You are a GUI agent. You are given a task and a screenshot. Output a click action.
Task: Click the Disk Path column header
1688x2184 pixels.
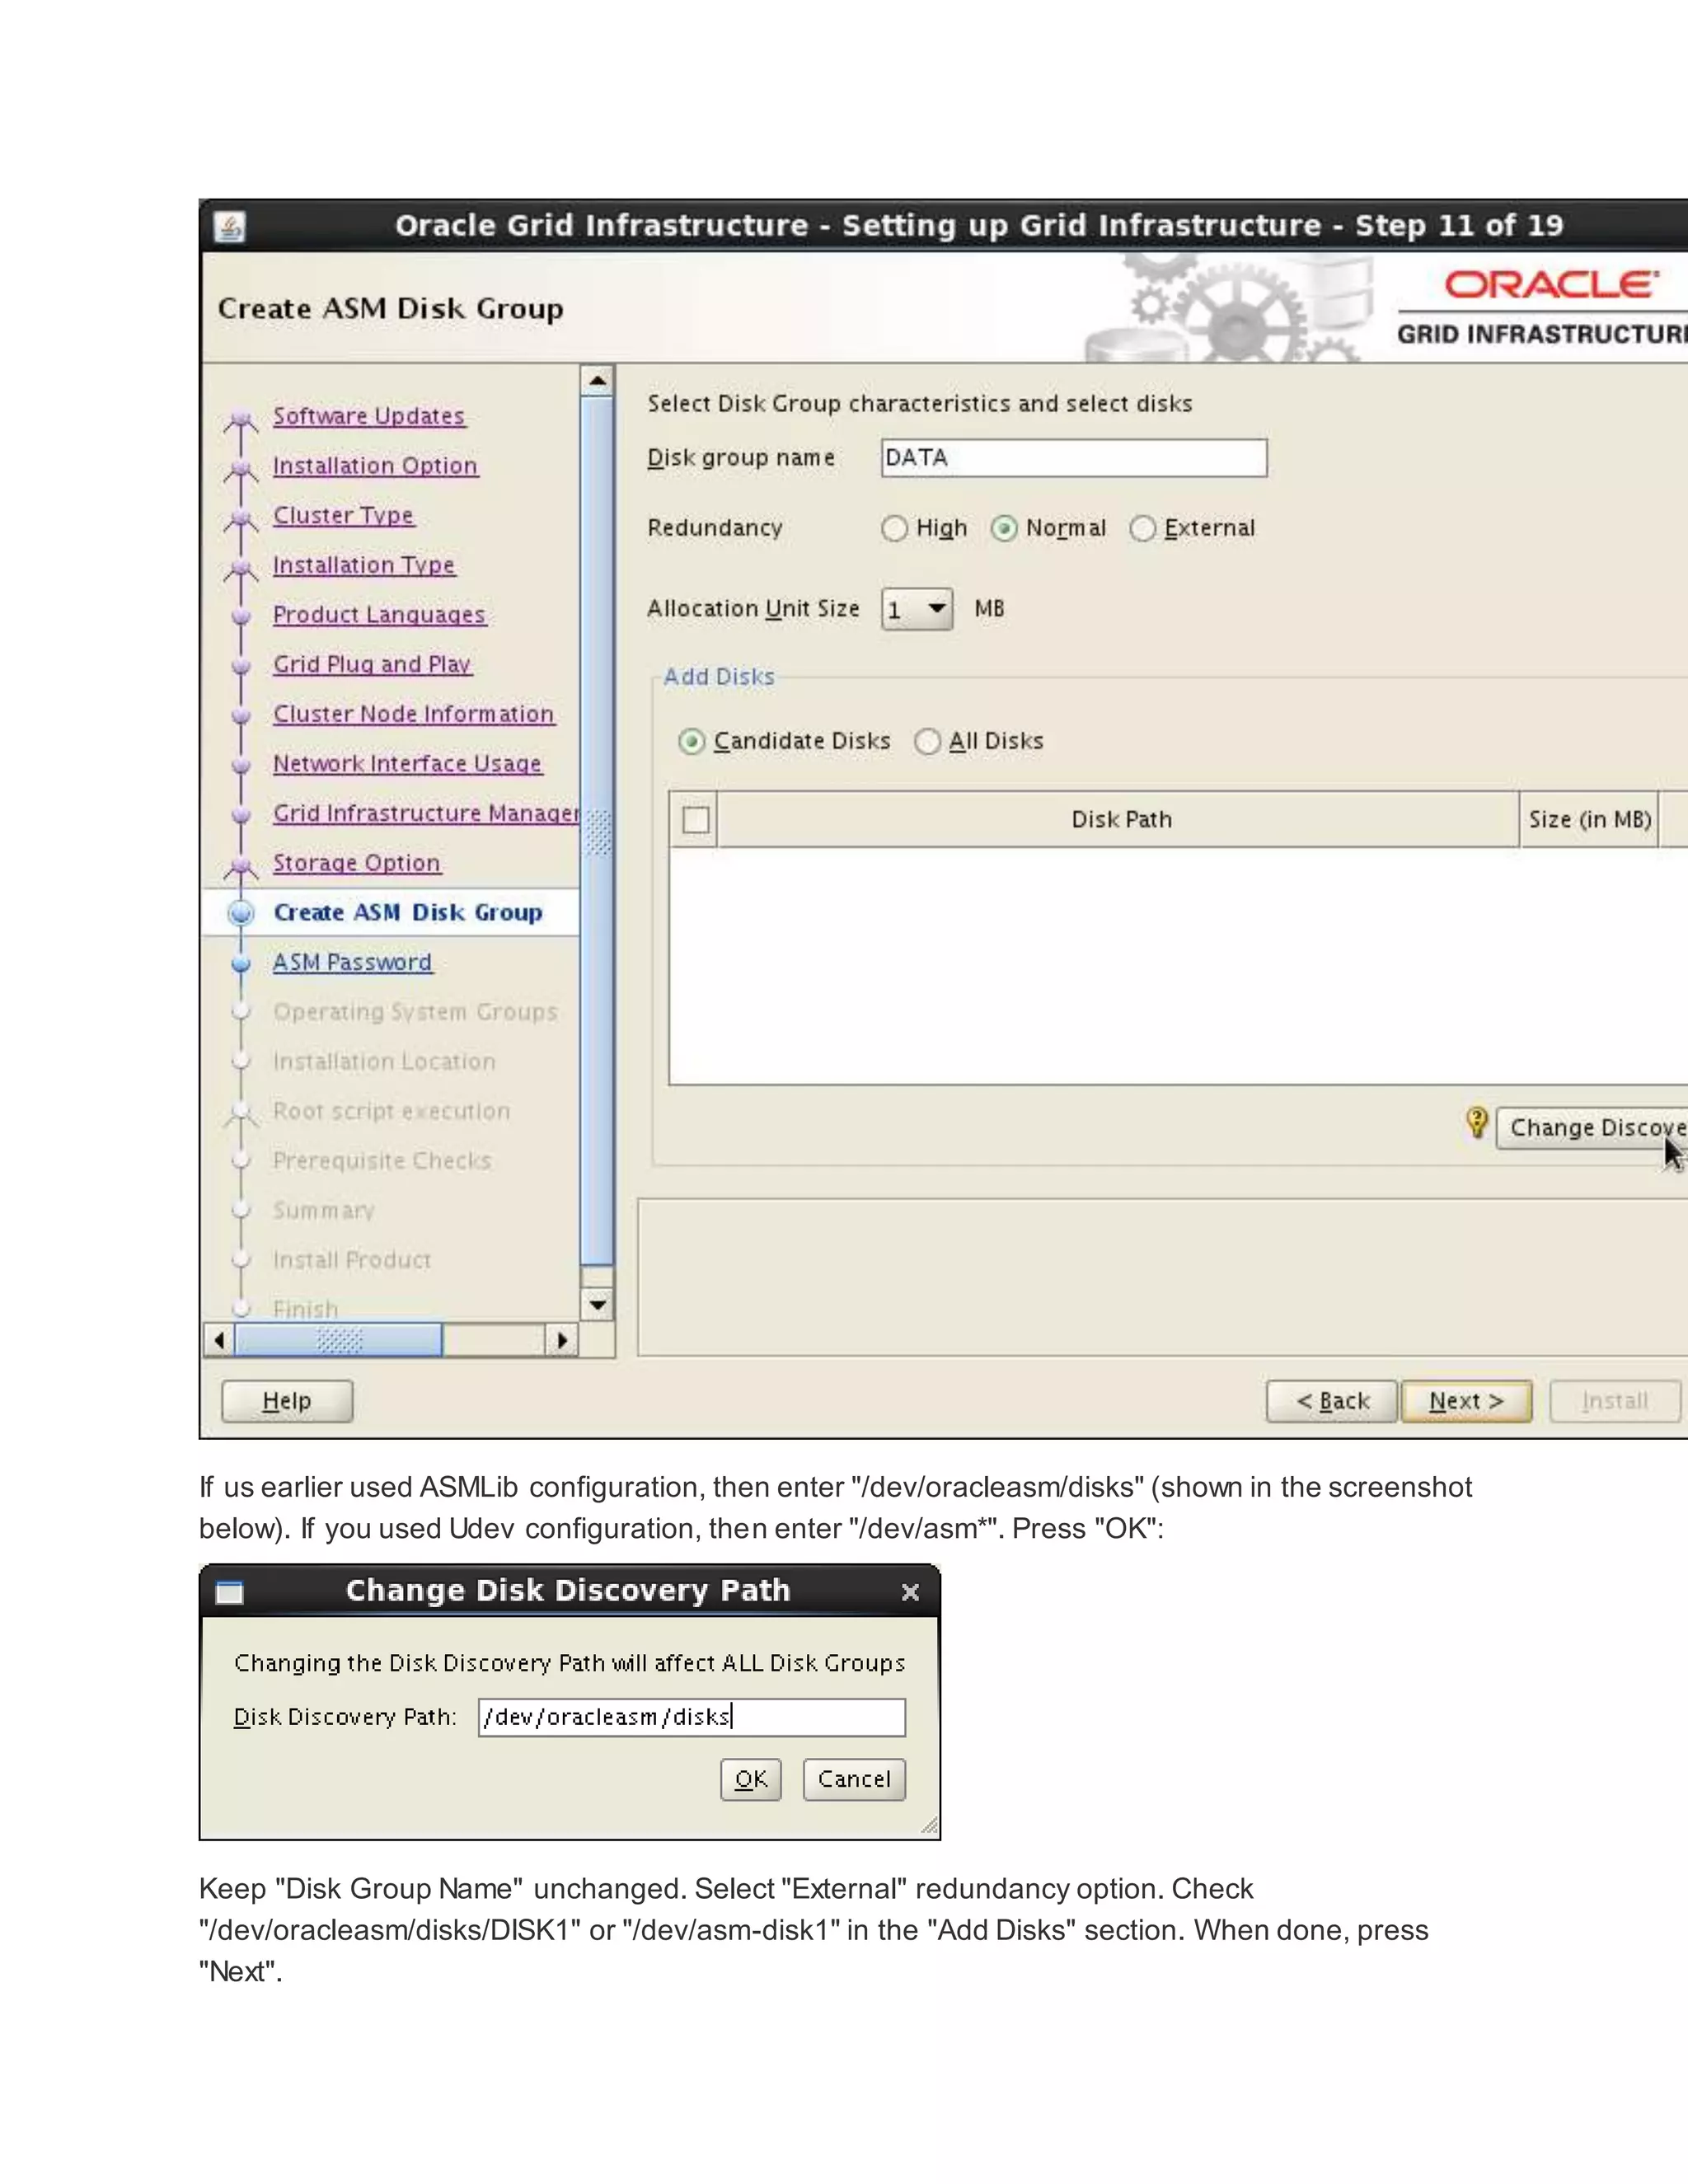[1119, 820]
